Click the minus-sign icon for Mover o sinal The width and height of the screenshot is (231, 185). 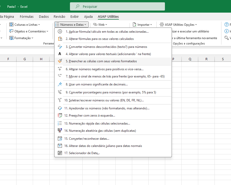(60, 76)
